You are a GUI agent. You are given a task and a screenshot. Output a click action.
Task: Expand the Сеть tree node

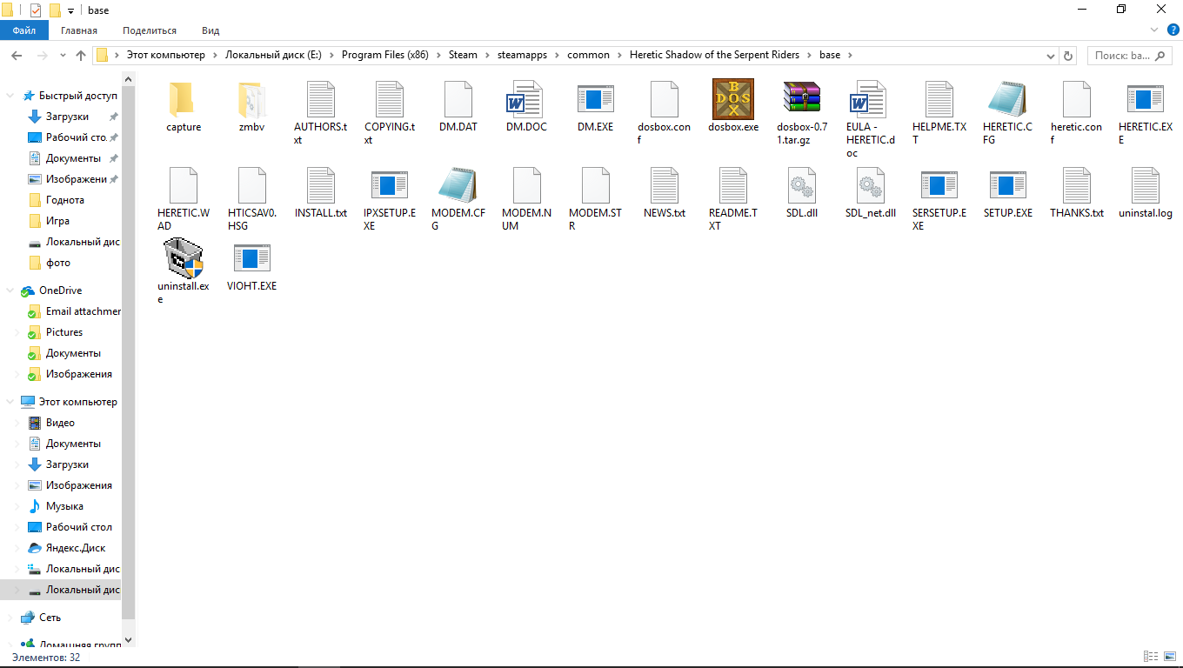(10, 618)
